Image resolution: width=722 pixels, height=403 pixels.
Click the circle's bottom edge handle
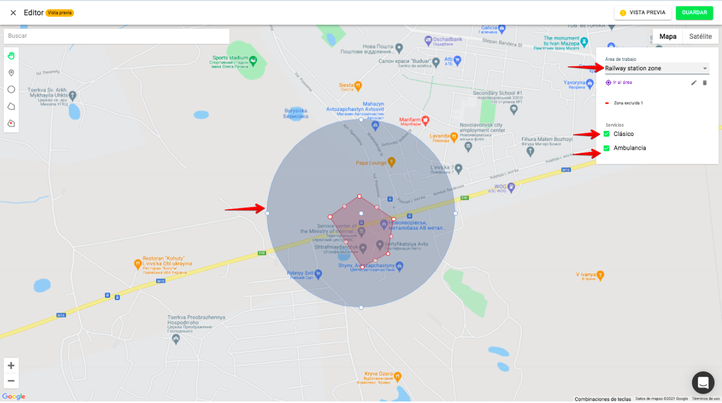361,308
